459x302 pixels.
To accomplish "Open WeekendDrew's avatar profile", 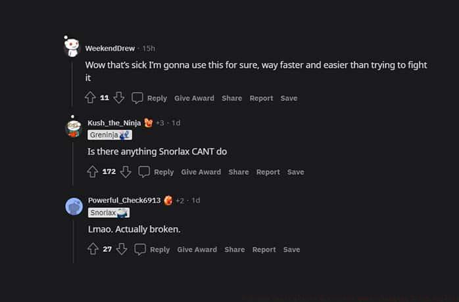I will [x=72, y=47].
